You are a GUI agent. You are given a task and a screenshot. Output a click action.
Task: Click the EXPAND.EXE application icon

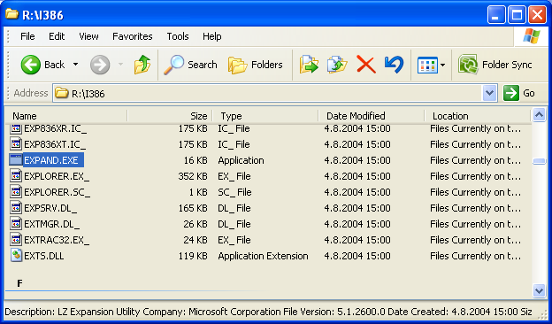[x=16, y=160]
